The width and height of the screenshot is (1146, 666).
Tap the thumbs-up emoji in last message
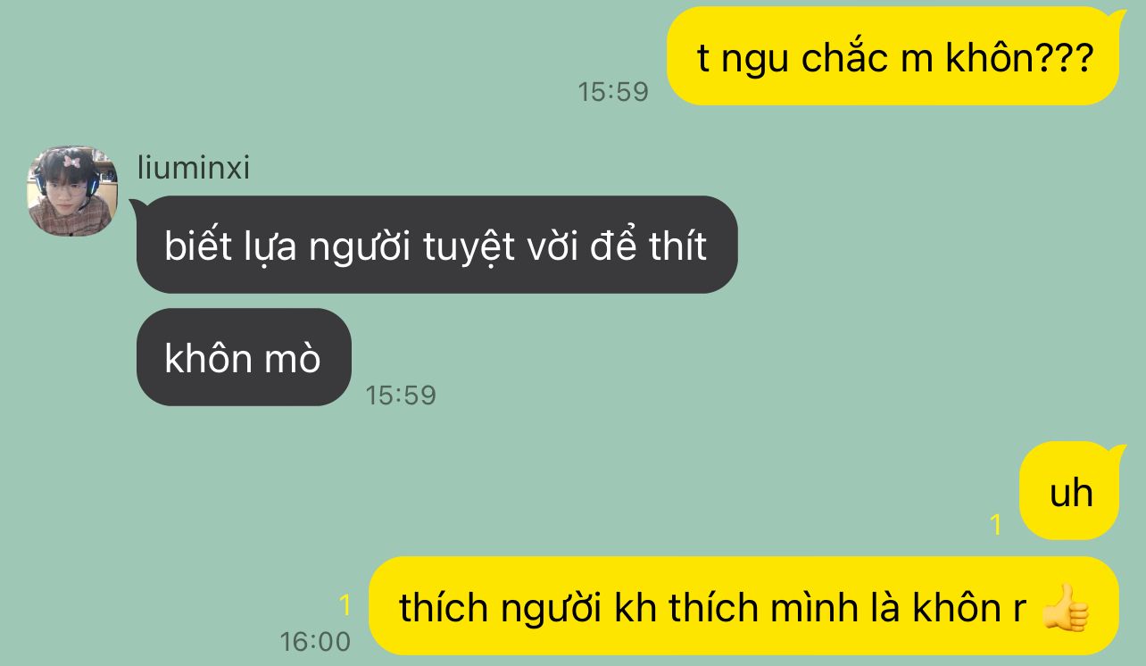pyautogui.click(x=1066, y=609)
